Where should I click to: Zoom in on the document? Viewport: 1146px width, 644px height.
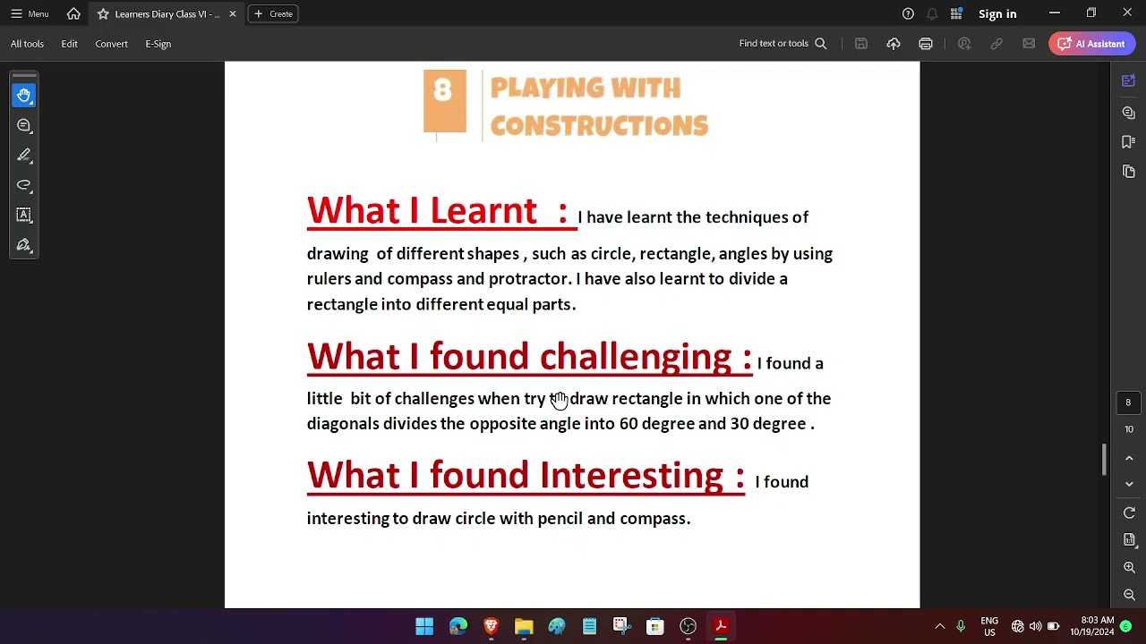click(1129, 567)
